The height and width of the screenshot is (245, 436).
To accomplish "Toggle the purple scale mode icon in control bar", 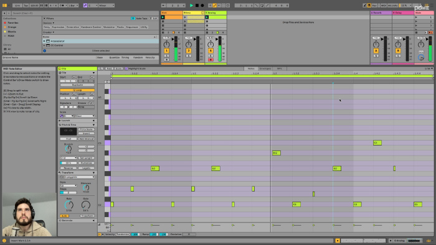I will (x=85, y=5).
